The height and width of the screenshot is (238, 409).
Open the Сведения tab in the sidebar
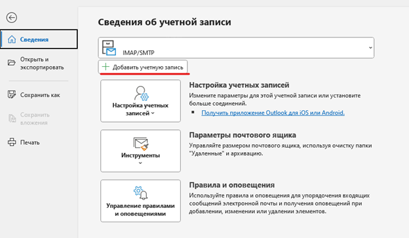tap(39, 39)
